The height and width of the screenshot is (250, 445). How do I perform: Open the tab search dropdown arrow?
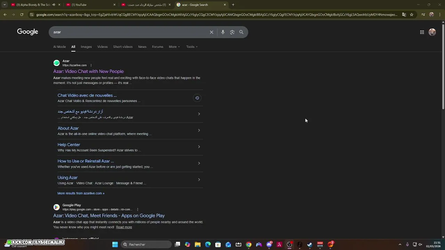click(x=5, y=5)
